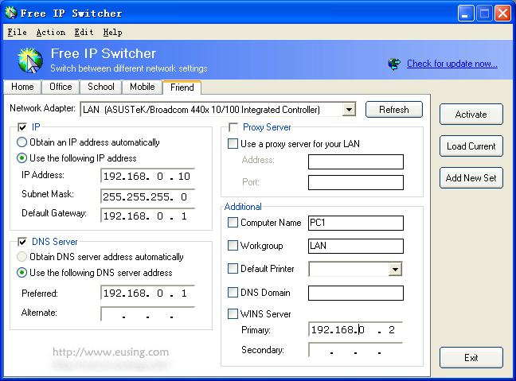The width and height of the screenshot is (516, 381).
Task: Click the update globe icon
Action: click(x=394, y=64)
